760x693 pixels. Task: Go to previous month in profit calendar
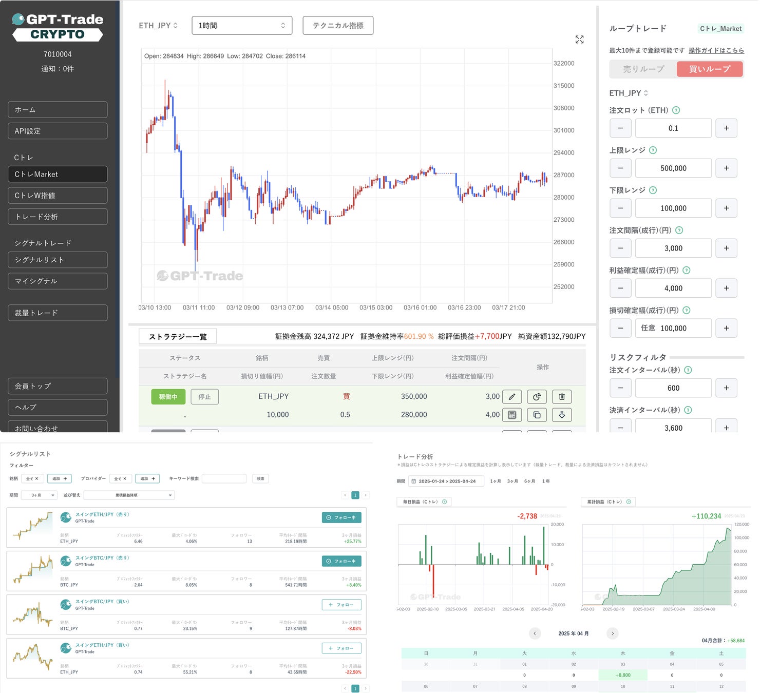tap(535, 633)
